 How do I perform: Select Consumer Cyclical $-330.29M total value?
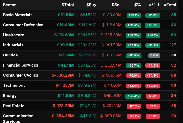pos(63,75)
